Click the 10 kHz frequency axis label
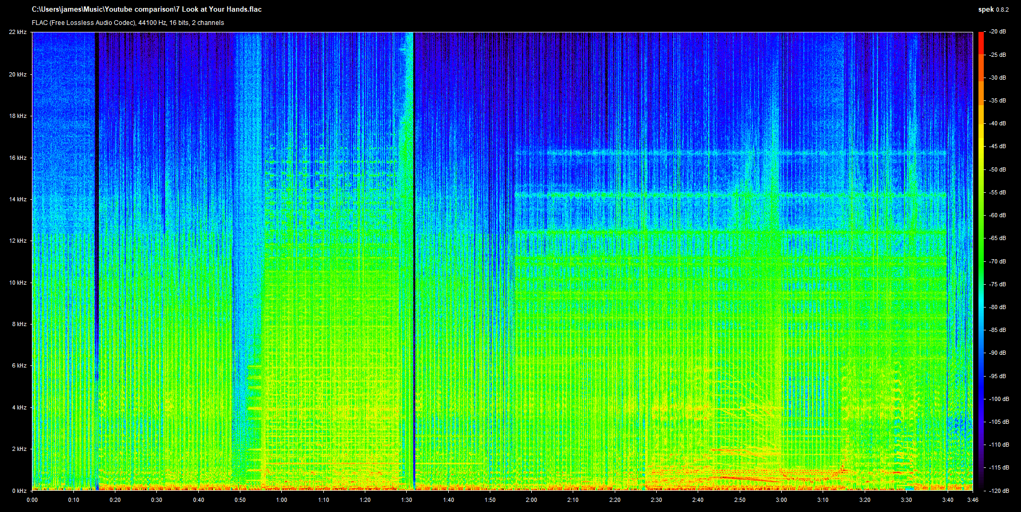Screen dimensions: 1021x512 coord(18,283)
